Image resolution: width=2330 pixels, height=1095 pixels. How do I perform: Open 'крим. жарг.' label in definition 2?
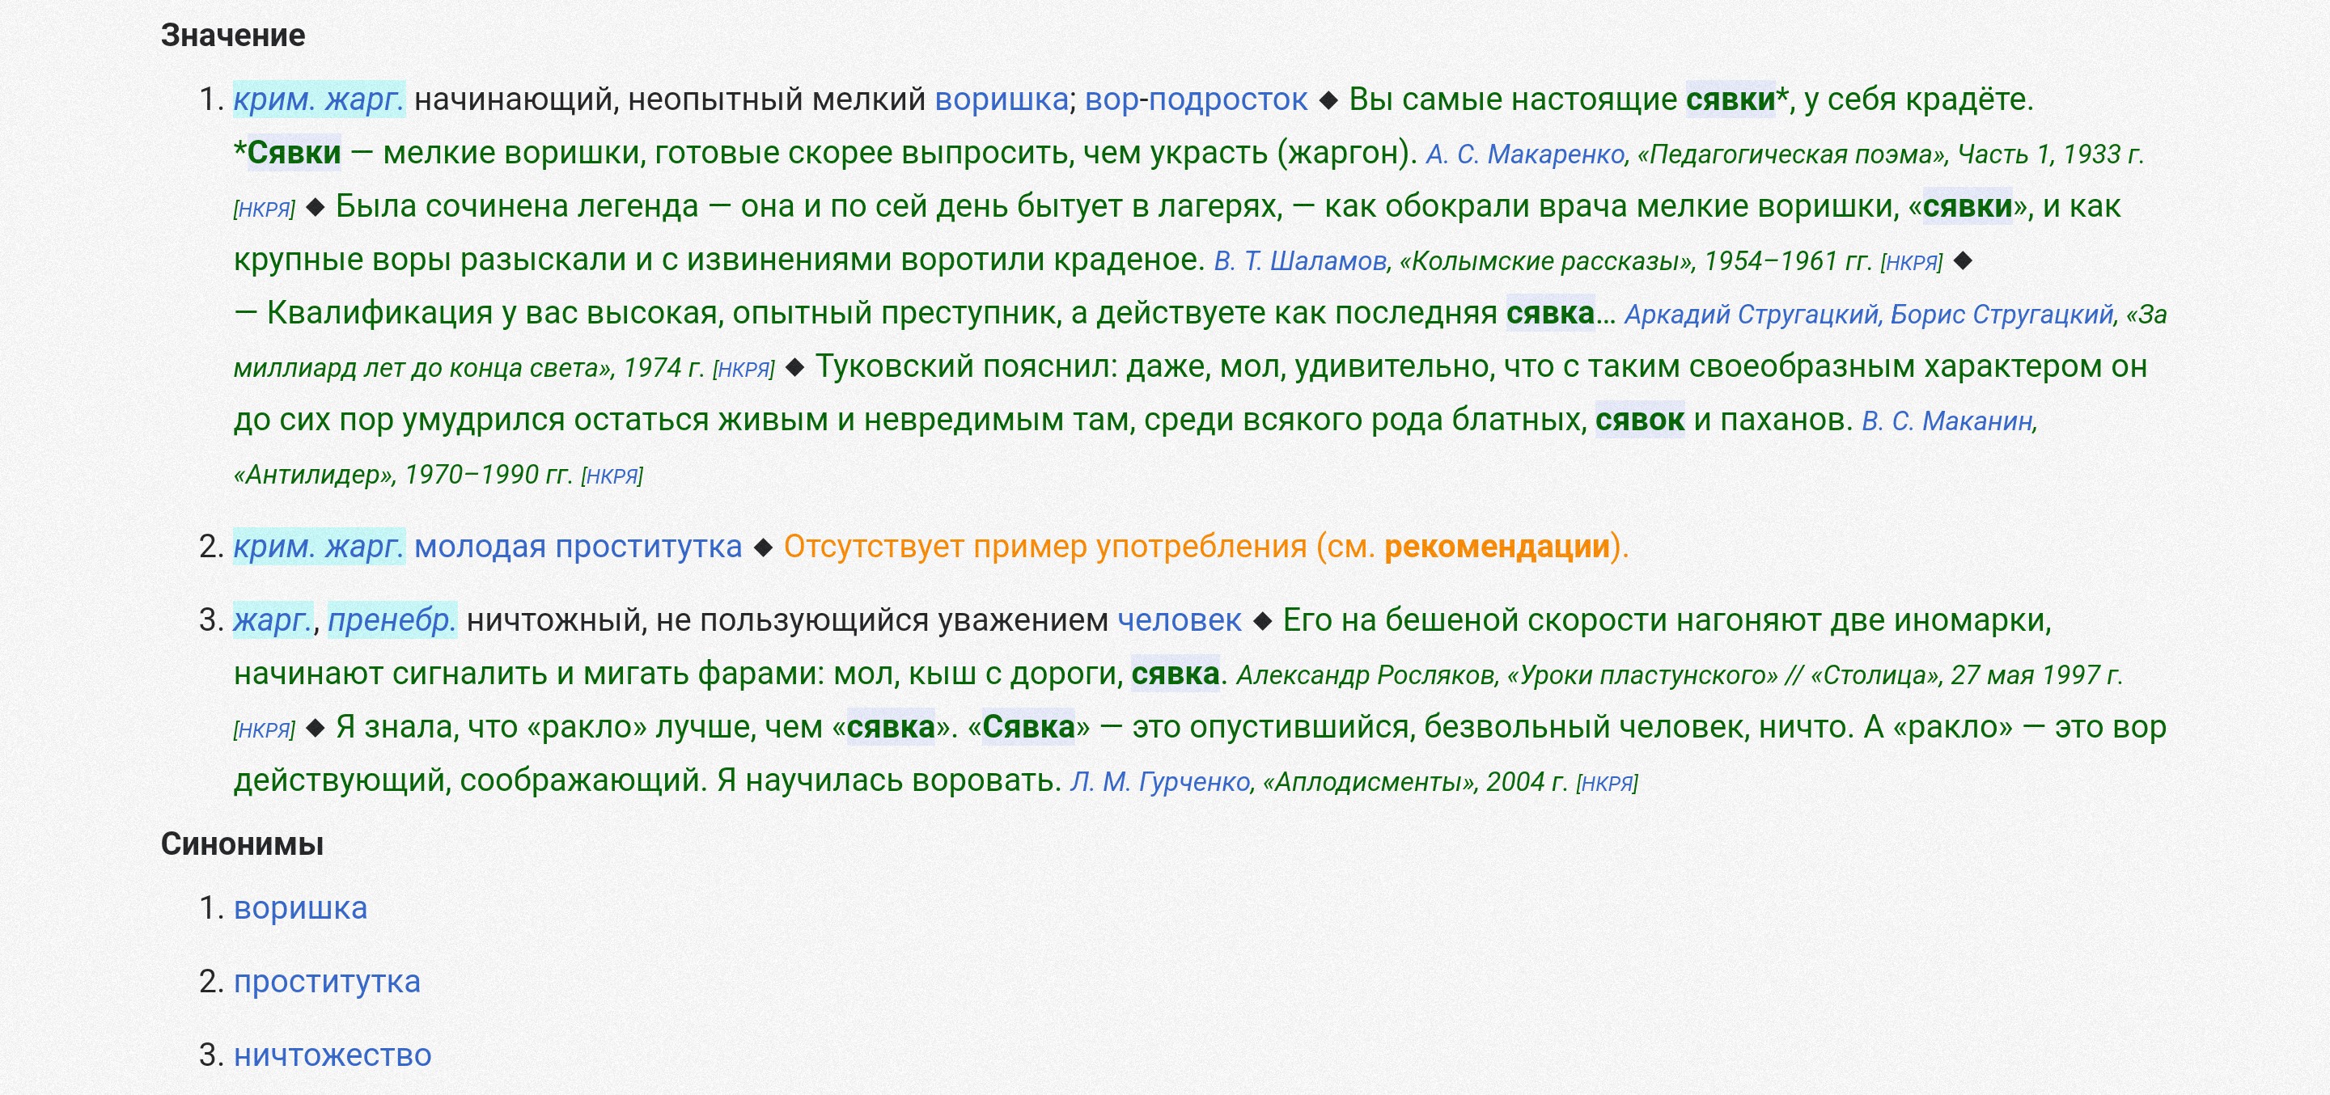319,547
